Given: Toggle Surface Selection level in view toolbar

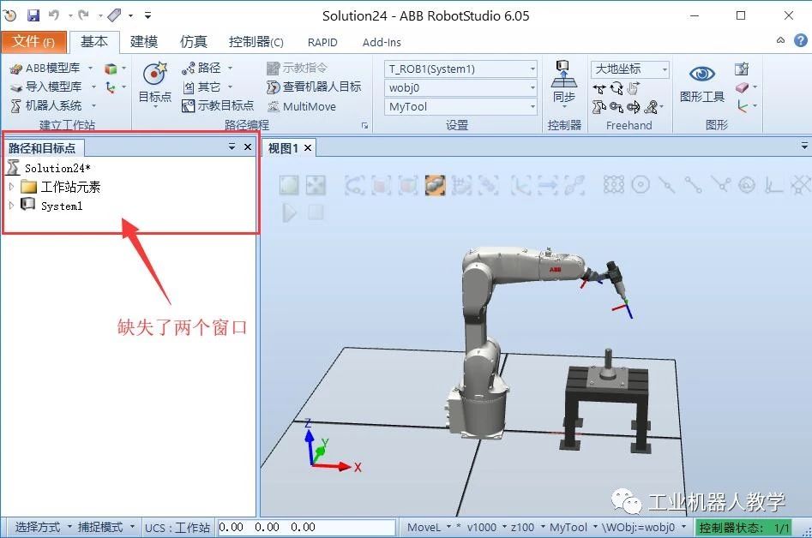Looking at the screenshot, I should pos(382,185).
